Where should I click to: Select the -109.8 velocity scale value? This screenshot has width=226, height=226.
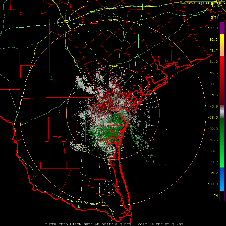coord(212,184)
